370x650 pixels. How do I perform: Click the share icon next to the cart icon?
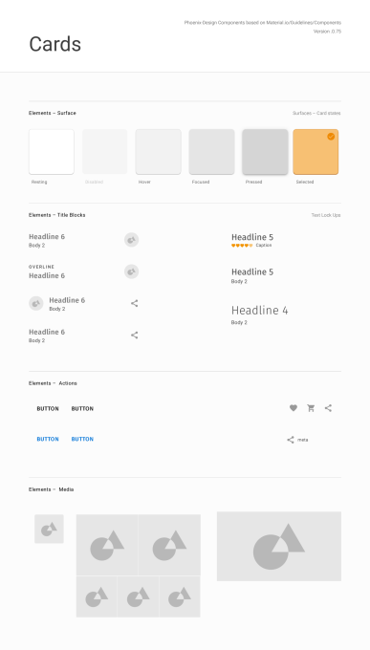328,408
